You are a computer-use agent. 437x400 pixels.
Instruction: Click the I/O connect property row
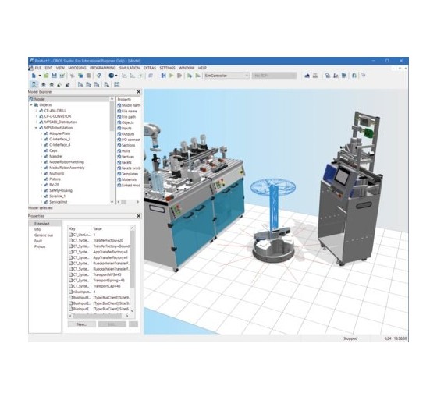click(x=131, y=140)
